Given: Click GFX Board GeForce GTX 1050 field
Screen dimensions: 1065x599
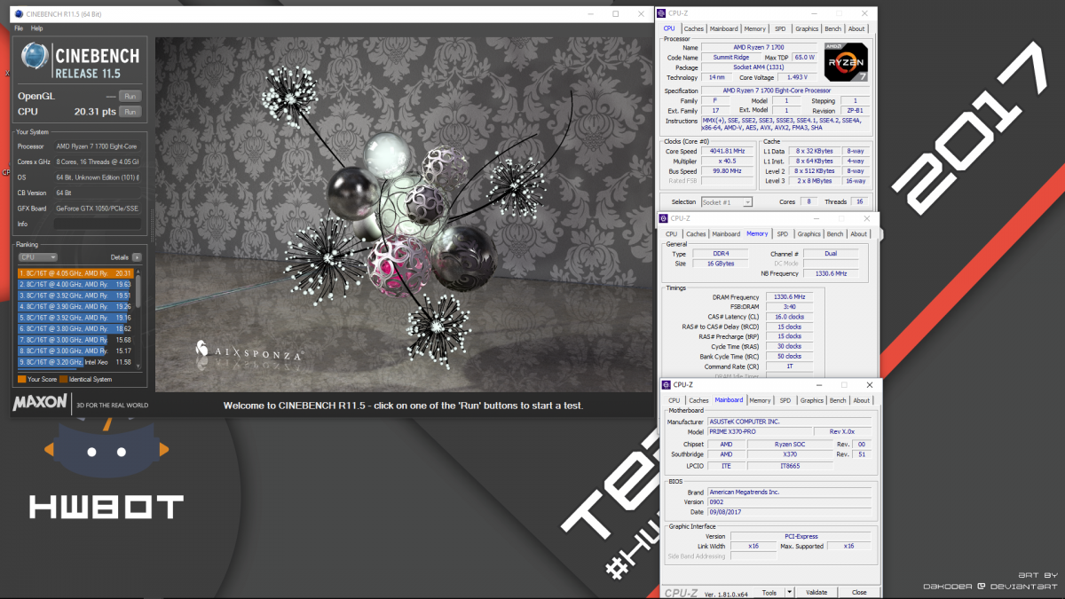Looking at the screenshot, I should pyautogui.click(x=97, y=208).
